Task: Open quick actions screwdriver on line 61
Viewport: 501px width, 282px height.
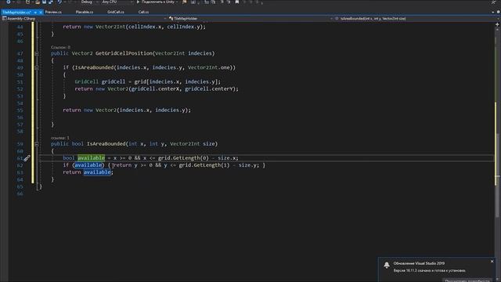Action: pyautogui.click(x=27, y=158)
